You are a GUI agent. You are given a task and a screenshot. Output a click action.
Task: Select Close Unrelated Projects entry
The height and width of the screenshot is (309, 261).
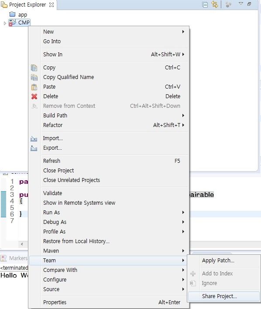[x=109, y=180]
